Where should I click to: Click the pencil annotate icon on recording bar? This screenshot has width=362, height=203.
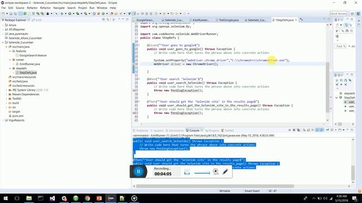coord(225,171)
